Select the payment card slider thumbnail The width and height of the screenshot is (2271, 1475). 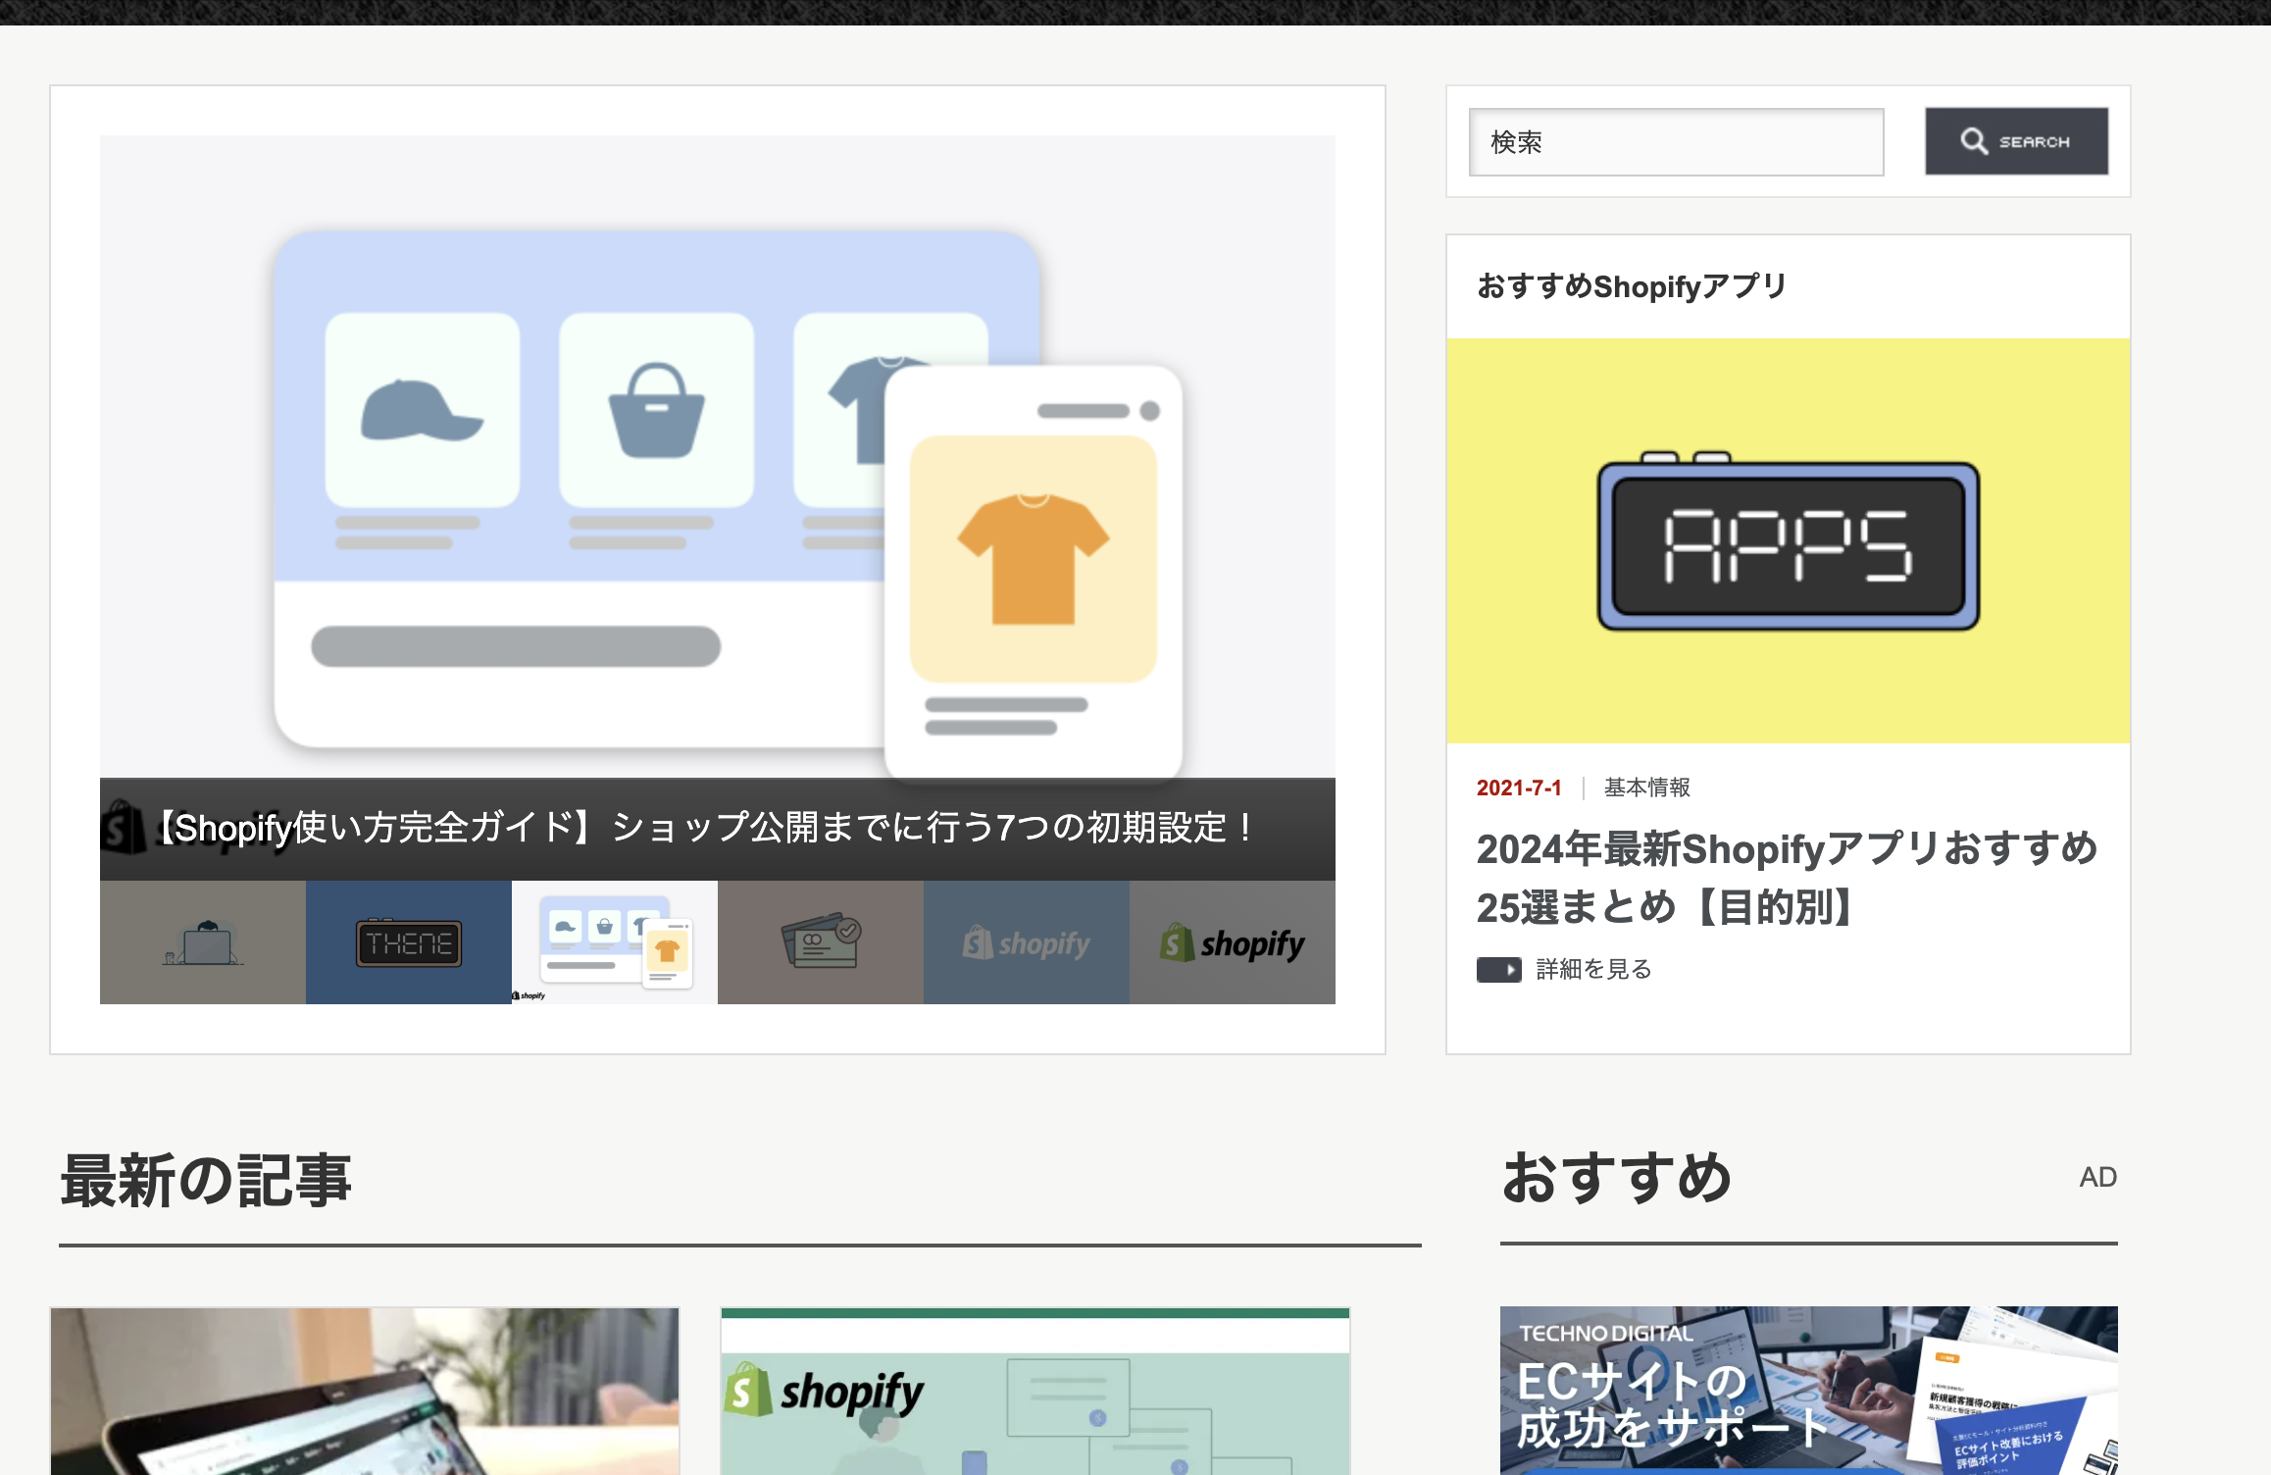click(x=821, y=942)
